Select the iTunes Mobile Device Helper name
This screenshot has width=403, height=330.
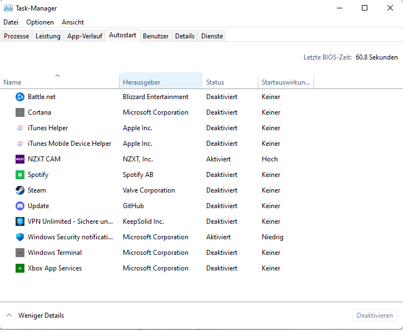click(69, 144)
